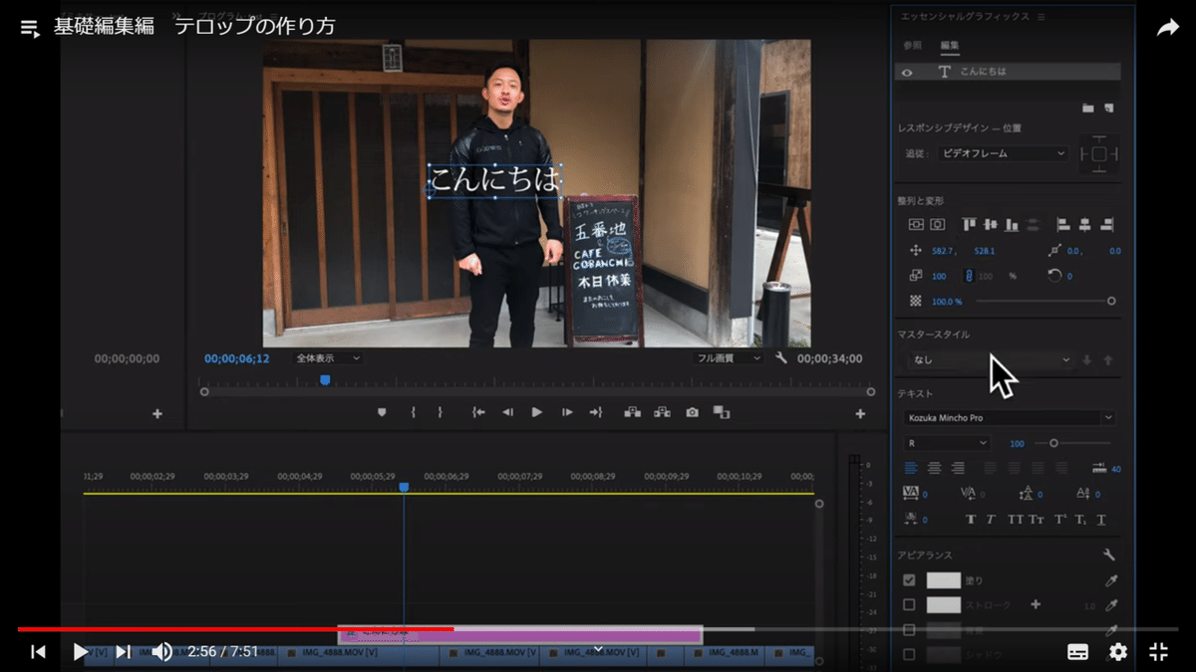This screenshot has height=672, width=1196.
Task: Open YouTube player settings gear
Action: coord(1118,652)
